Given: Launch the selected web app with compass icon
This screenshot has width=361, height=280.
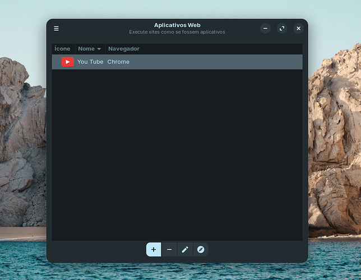Looking at the screenshot, I should [x=201, y=249].
